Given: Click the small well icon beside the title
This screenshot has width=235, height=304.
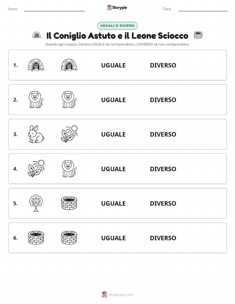Looking at the screenshot, I should (198, 35).
